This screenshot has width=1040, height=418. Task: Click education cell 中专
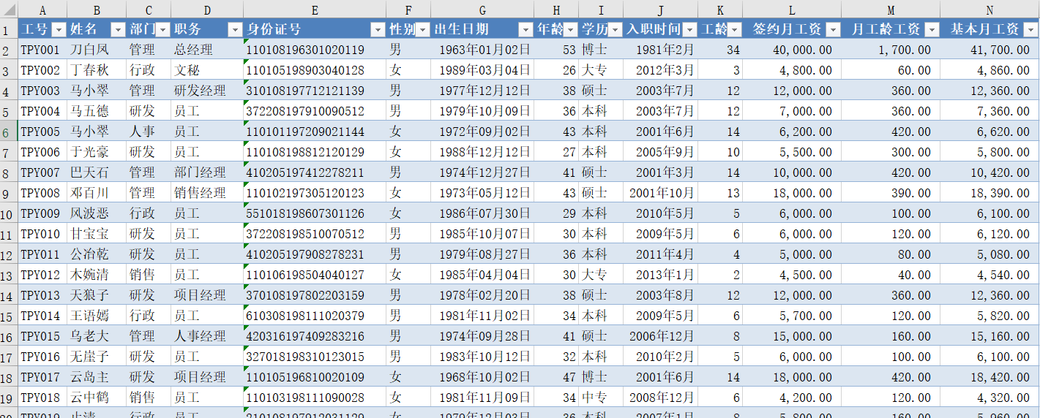click(x=601, y=398)
